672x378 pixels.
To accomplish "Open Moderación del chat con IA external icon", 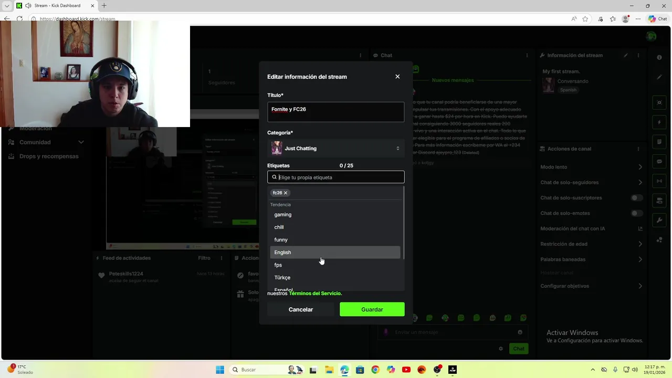I will tap(640, 228).
